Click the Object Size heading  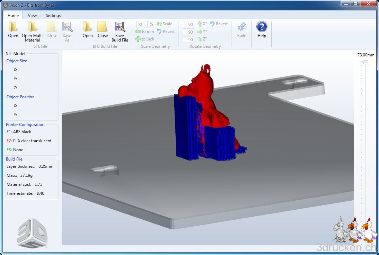pyautogui.click(x=17, y=61)
